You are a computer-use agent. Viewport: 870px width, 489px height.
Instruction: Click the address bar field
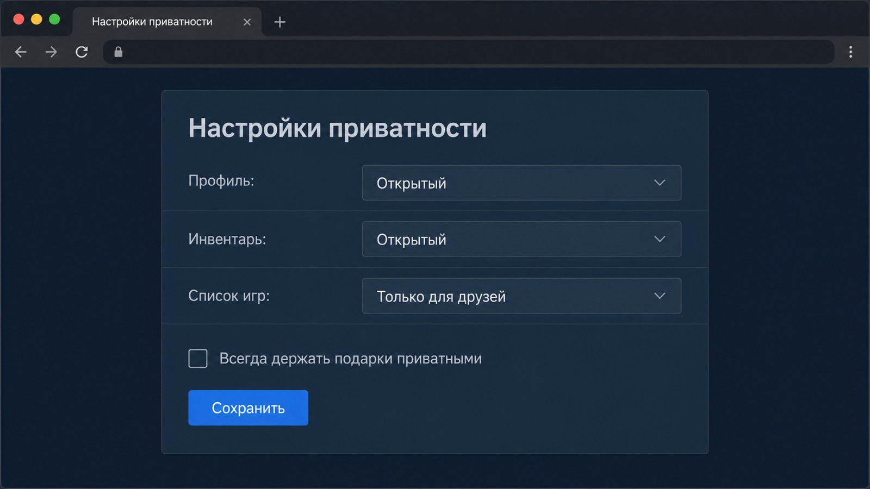pos(469,52)
